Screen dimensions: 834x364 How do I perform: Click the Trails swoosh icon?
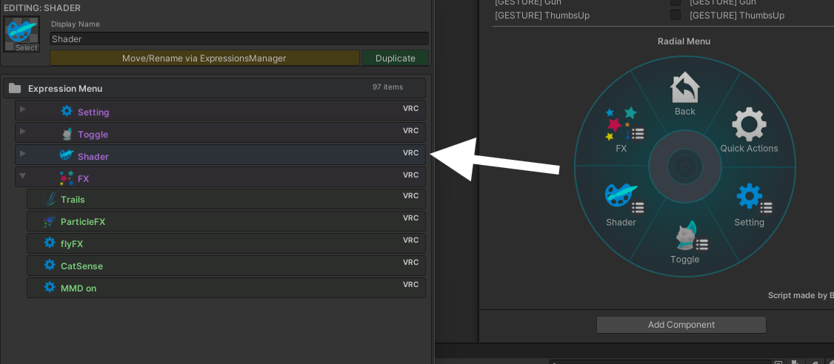(50, 199)
